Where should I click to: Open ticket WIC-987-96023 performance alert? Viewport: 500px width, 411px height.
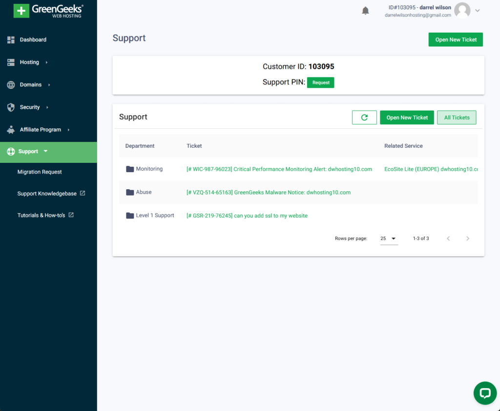tap(279, 169)
